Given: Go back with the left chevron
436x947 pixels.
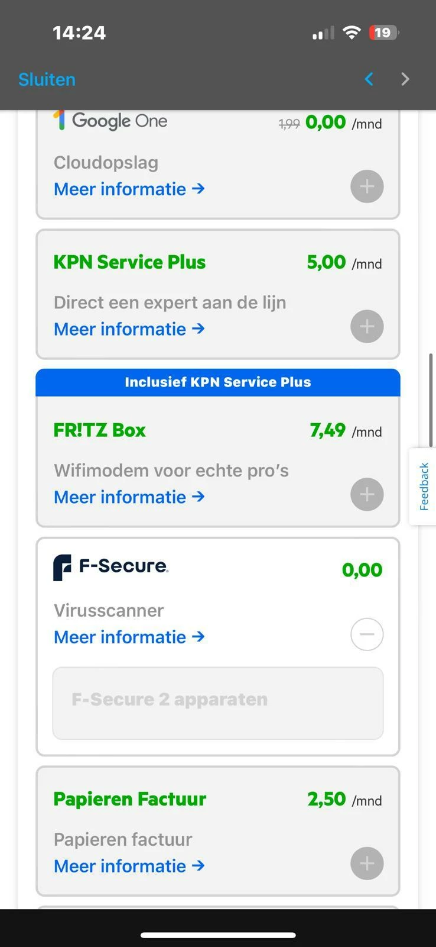Looking at the screenshot, I should coord(369,79).
